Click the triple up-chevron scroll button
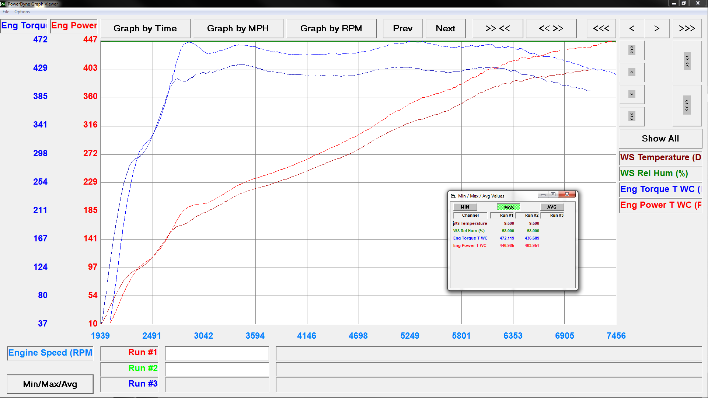Image resolution: width=708 pixels, height=398 pixels. pos(632,50)
